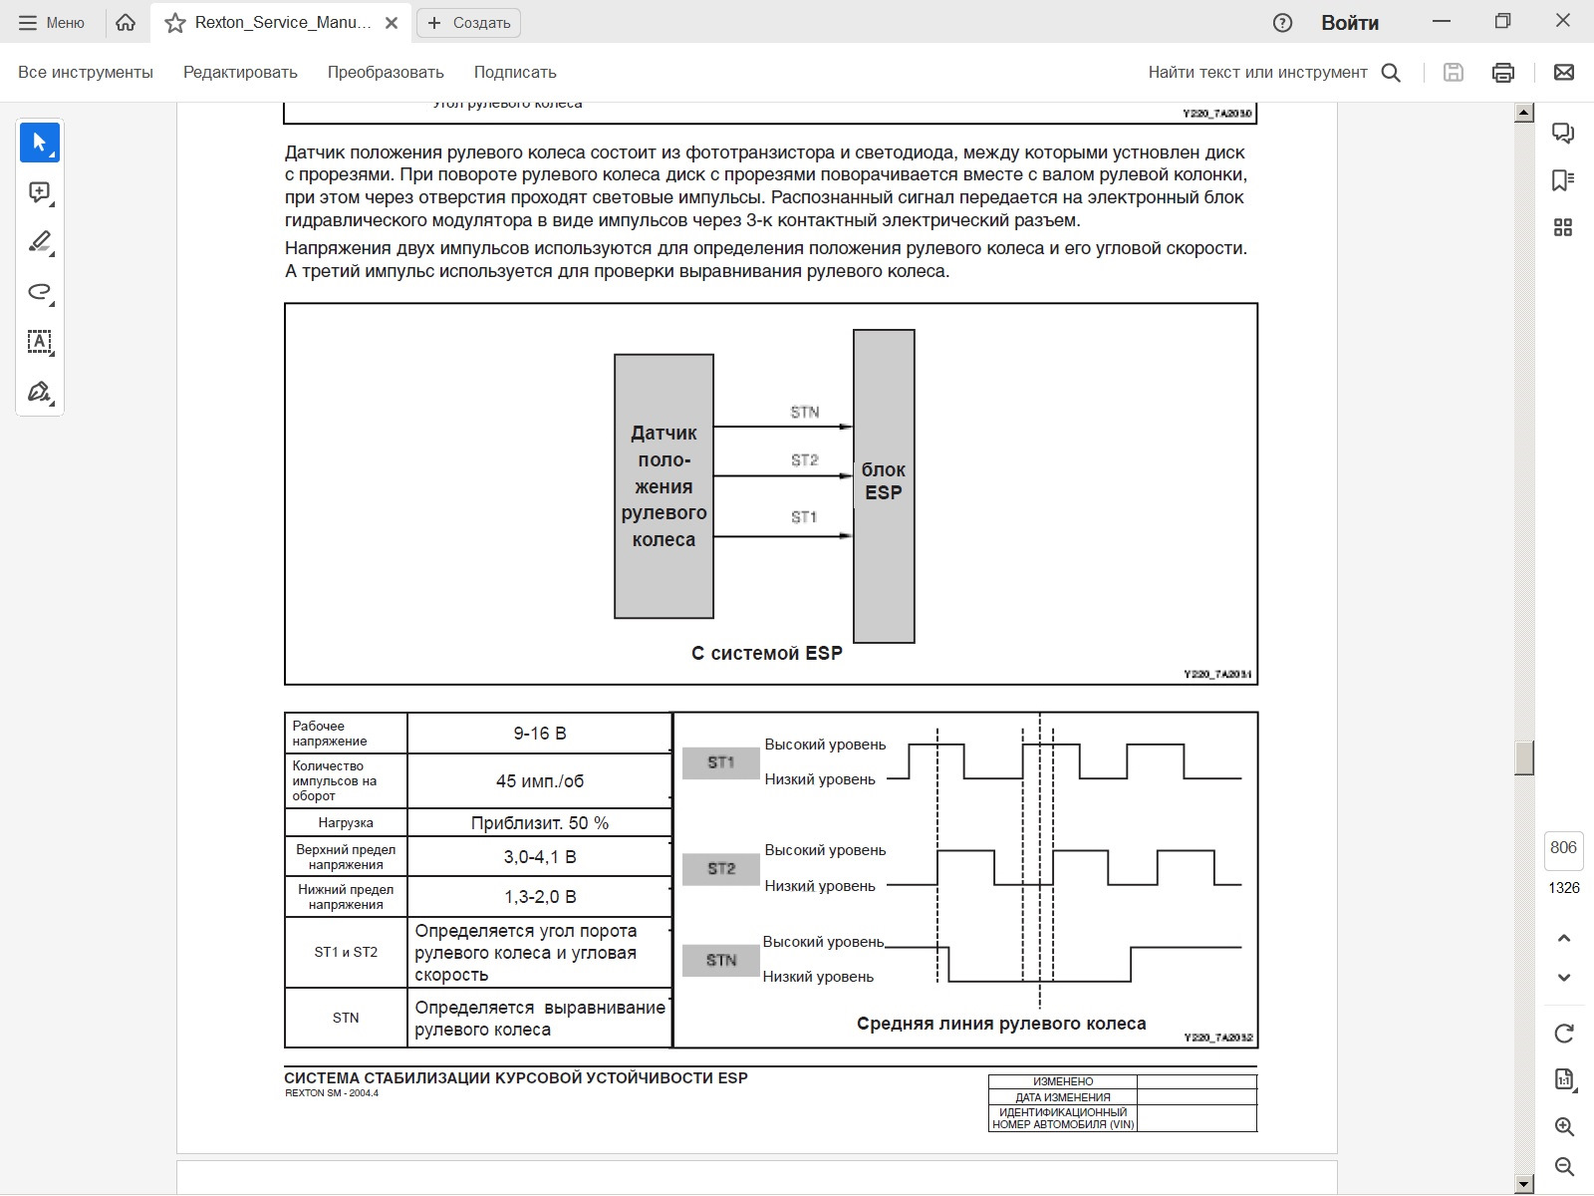The width and height of the screenshot is (1594, 1196).
Task: Open the Все инструменты panel
Action: pyautogui.click(x=86, y=72)
